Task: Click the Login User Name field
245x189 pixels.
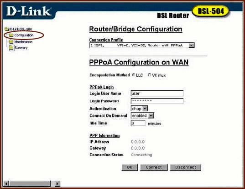Action: click(x=157, y=93)
